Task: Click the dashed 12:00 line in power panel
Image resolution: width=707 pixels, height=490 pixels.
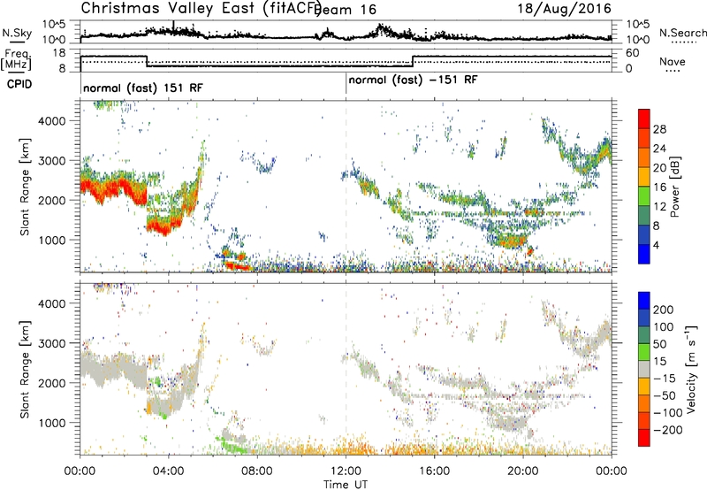Action: [x=346, y=187]
